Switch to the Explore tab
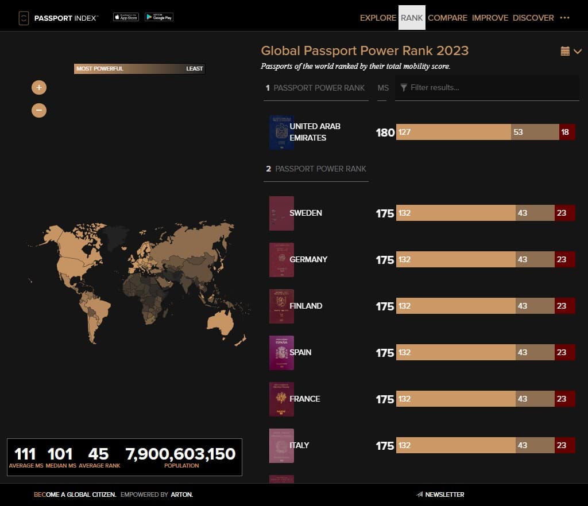 pos(378,18)
